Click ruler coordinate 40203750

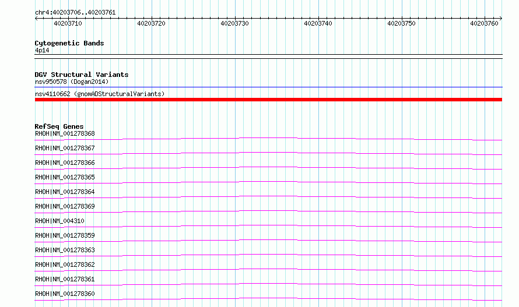pyautogui.click(x=402, y=23)
